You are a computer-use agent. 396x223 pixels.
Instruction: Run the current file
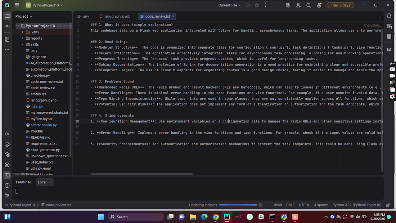(x=248, y=5)
